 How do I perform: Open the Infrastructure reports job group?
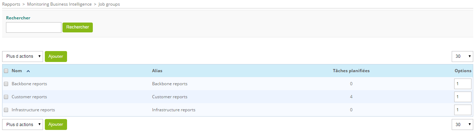[x=33, y=110]
